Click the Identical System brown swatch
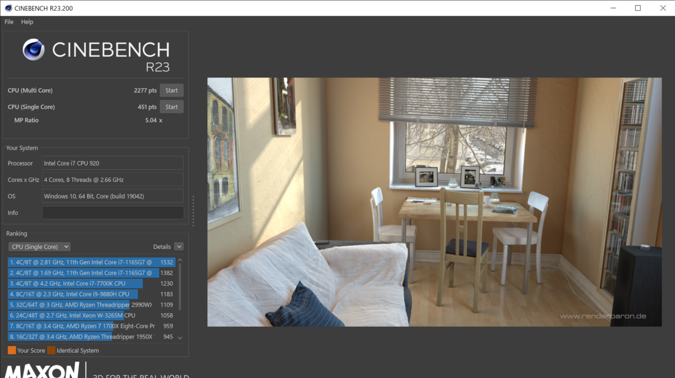The image size is (675, 378). [51, 350]
